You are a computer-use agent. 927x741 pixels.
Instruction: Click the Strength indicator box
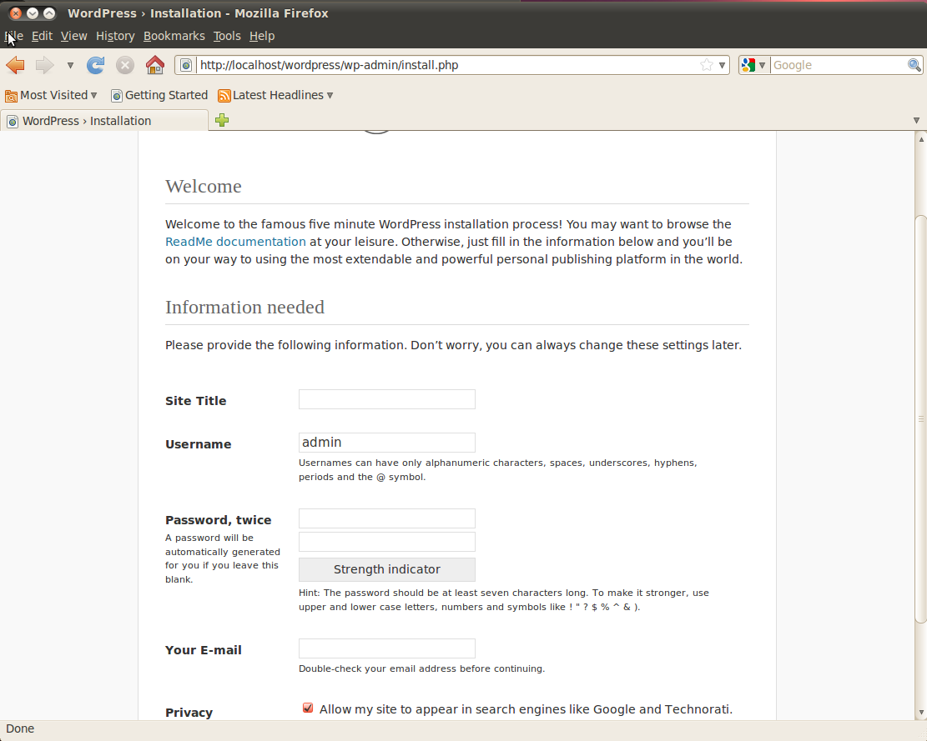click(386, 569)
